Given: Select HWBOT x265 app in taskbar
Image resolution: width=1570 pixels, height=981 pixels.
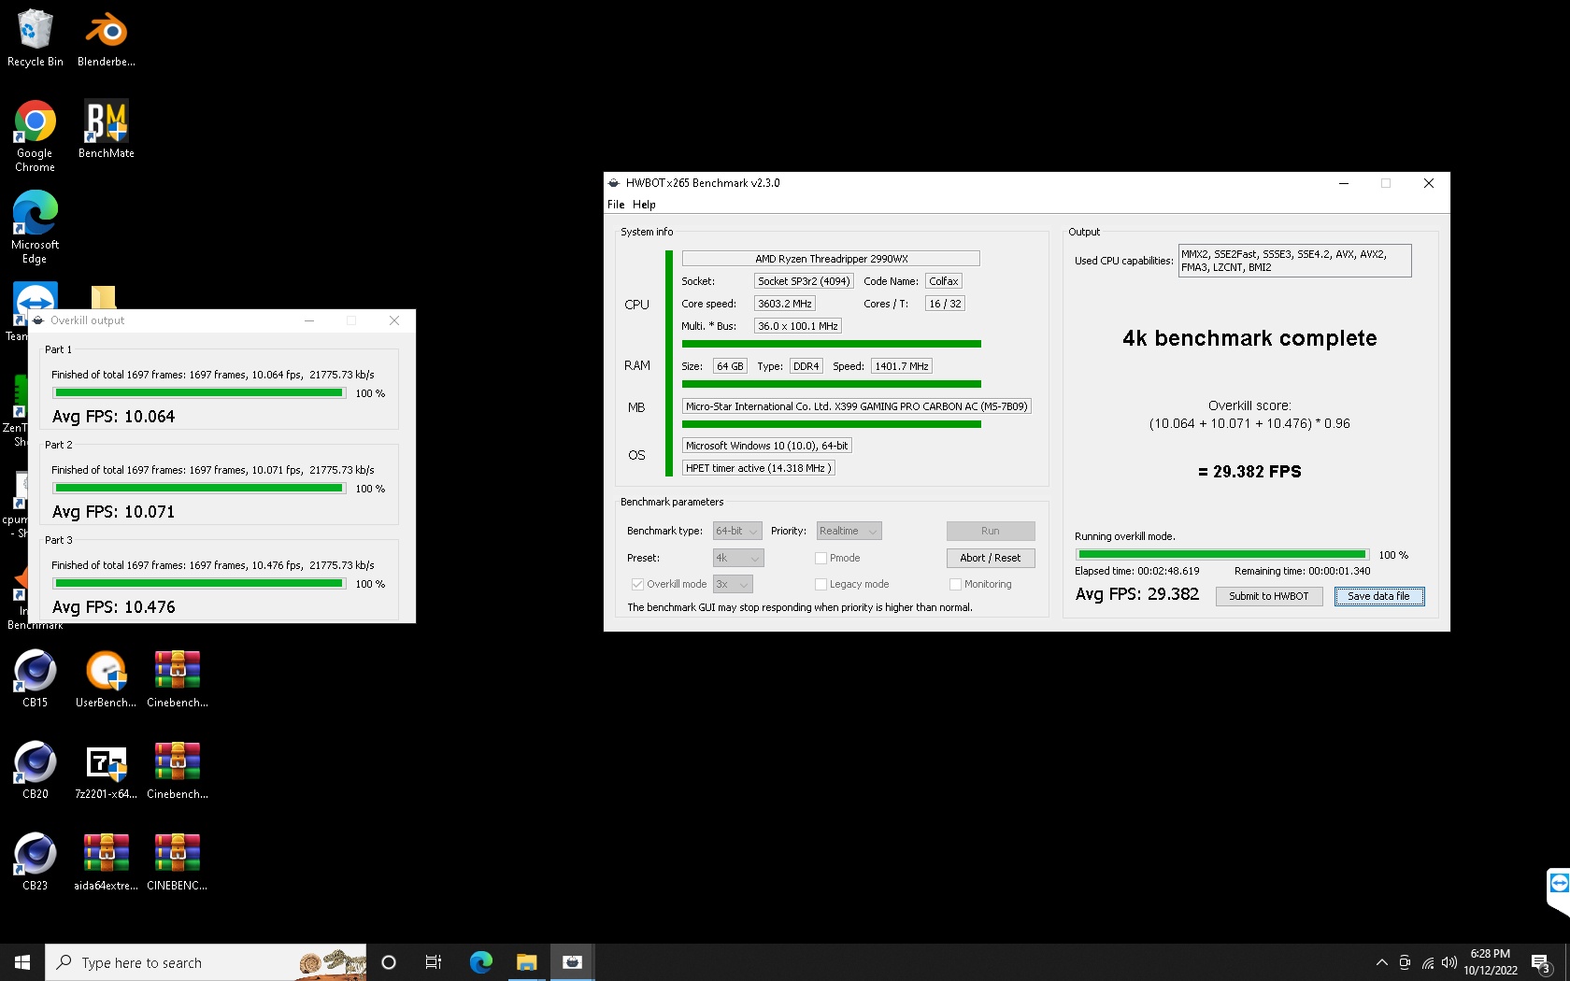Looking at the screenshot, I should pos(573,962).
